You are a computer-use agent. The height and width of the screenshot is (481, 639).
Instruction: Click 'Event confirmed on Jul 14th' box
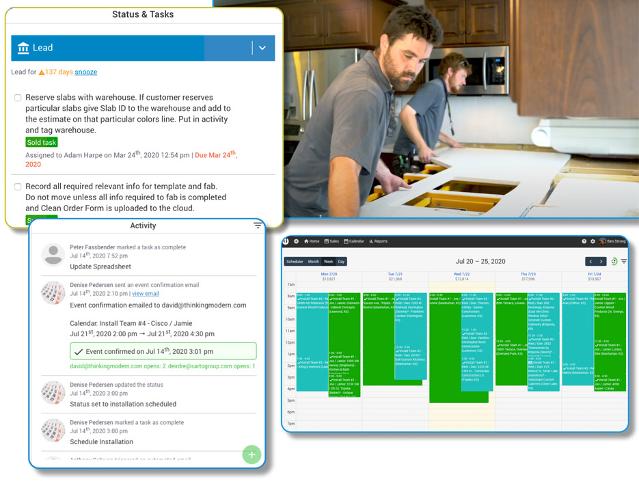163,351
